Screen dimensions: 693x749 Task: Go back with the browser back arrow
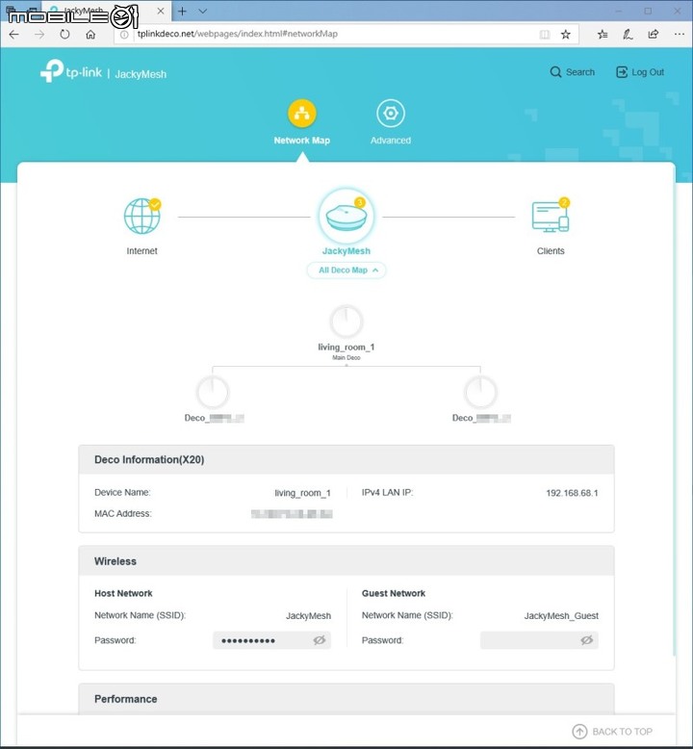click(x=13, y=34)
